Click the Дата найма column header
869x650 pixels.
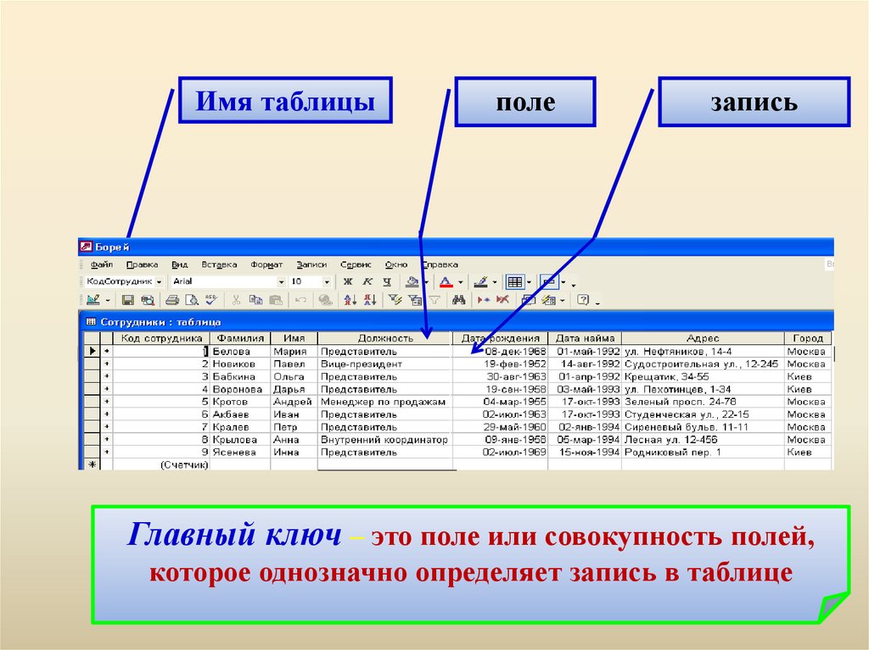tap(585, 338)
